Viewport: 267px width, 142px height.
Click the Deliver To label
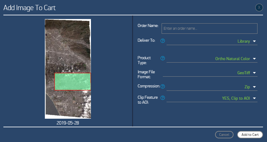pos(146,40)
